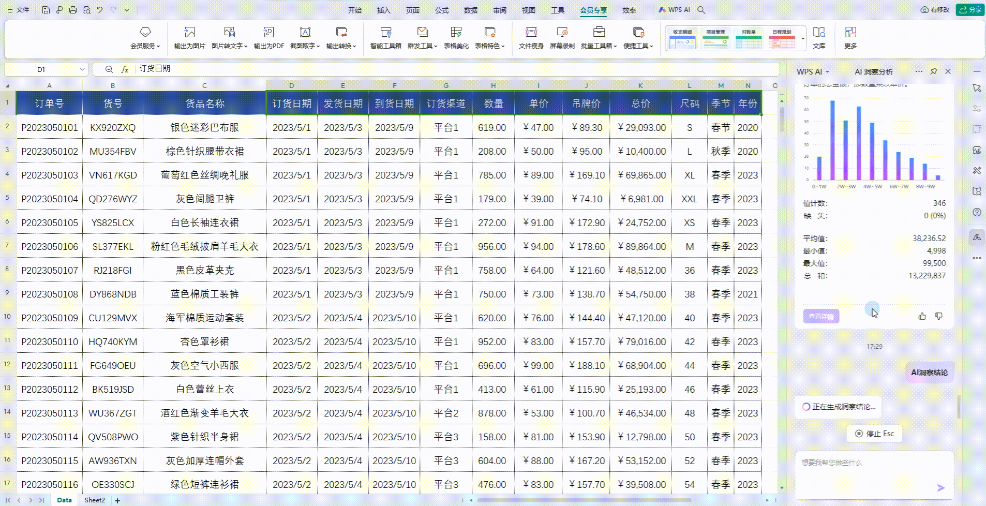Click 停止 Esc button
The width and height of the screenshot is (986, 506).
click(874, 434)
